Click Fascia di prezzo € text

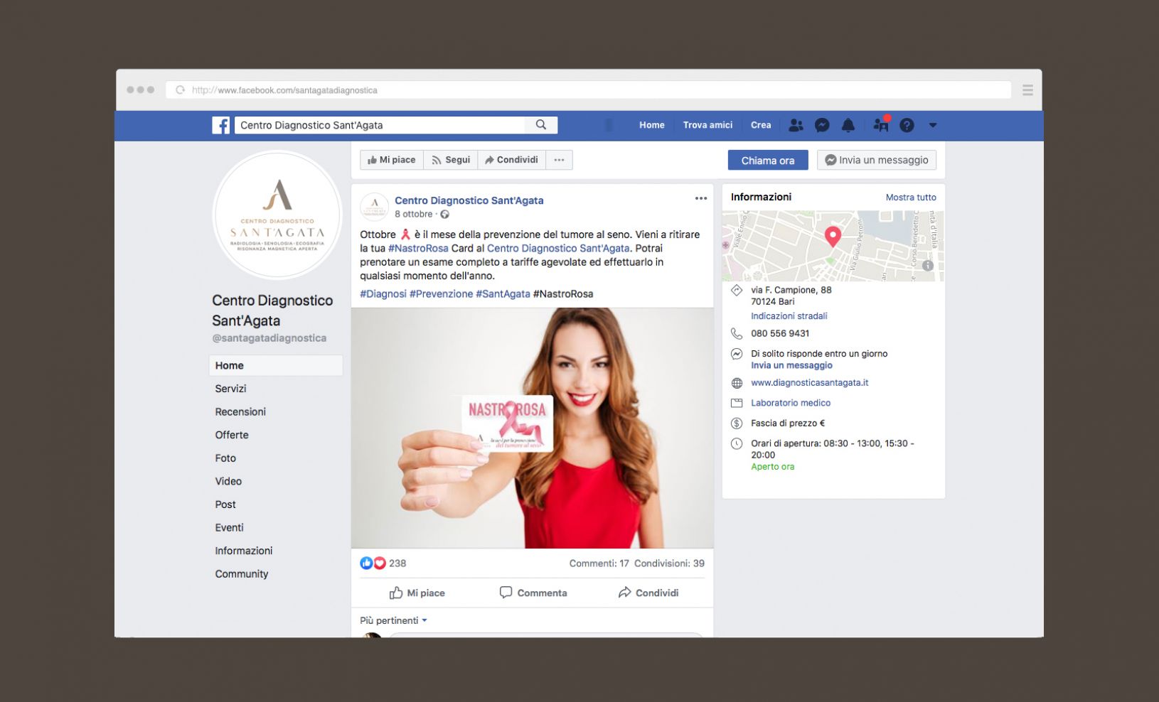[x=788, y=423]
